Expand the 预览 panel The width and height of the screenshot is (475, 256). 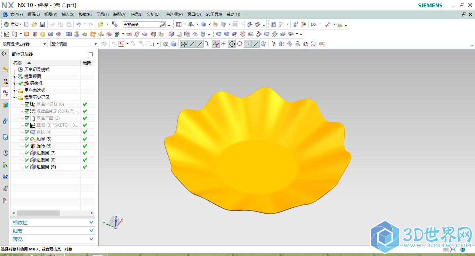(53, 239)
